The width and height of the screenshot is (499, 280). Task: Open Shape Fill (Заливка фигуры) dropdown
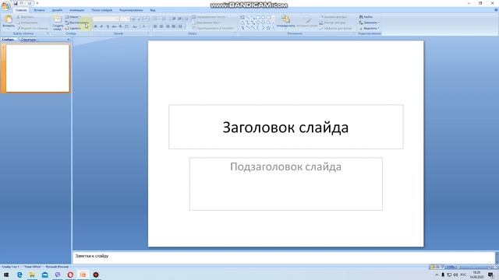click(x=334, y=17)
